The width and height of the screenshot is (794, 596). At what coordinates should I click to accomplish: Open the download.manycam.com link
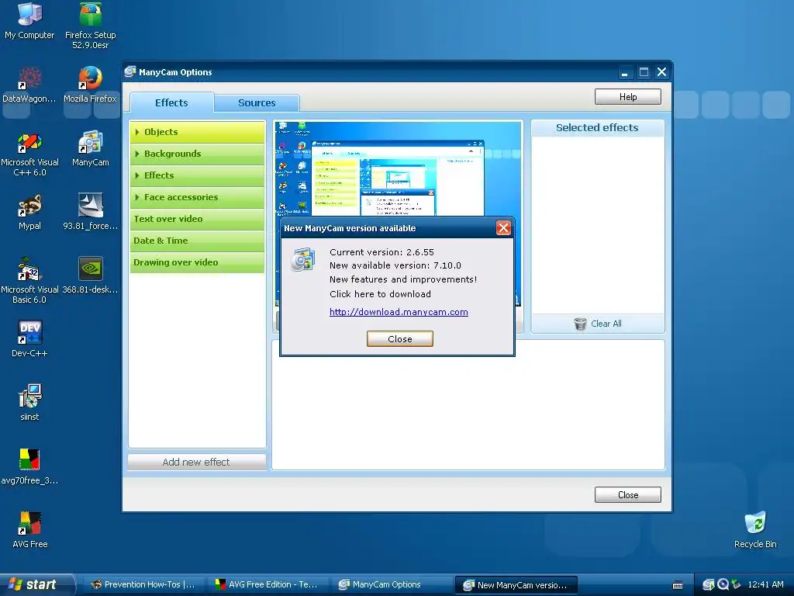tap(399, 312)
